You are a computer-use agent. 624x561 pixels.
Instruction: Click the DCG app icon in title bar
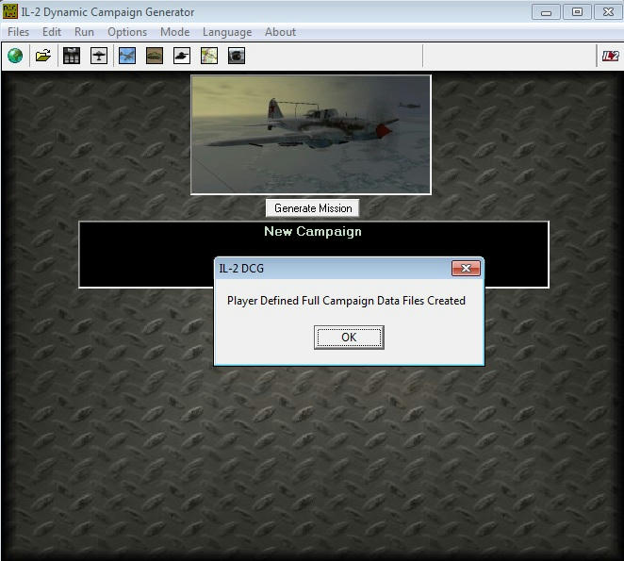[x=10, y=11]
